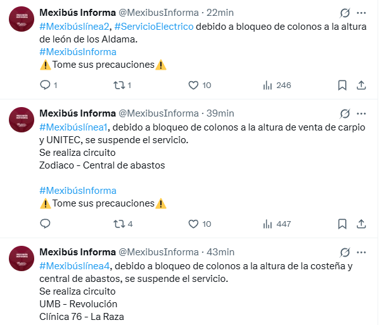
Task: View analytics showing 246 views
Action: coord(267,85)
